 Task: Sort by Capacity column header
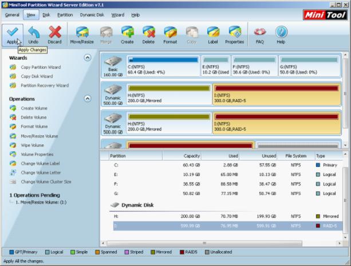(x=182, y=156)
